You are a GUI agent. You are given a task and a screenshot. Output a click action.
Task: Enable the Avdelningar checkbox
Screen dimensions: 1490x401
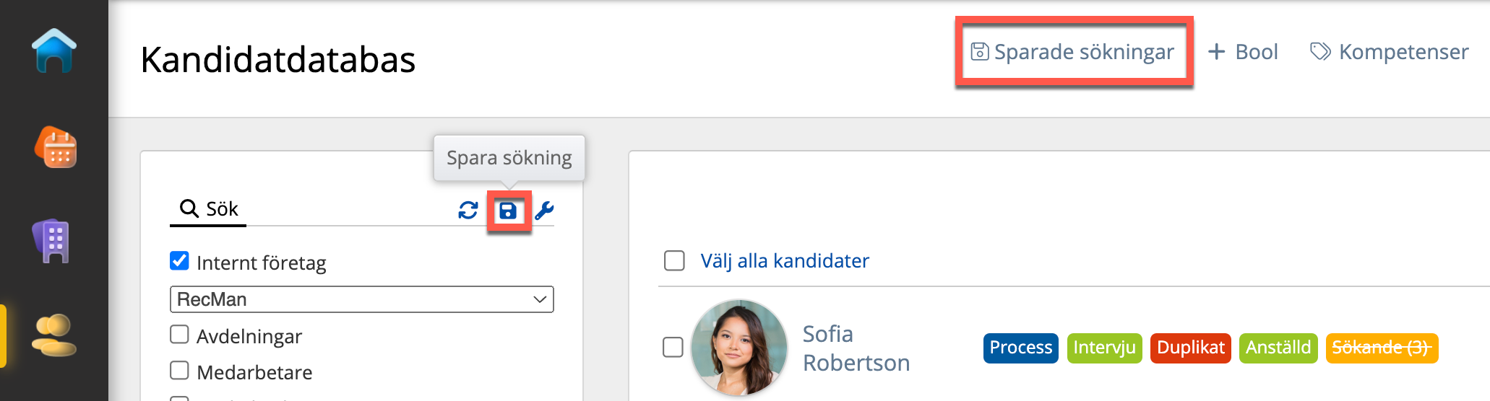(x=179, y=335)
